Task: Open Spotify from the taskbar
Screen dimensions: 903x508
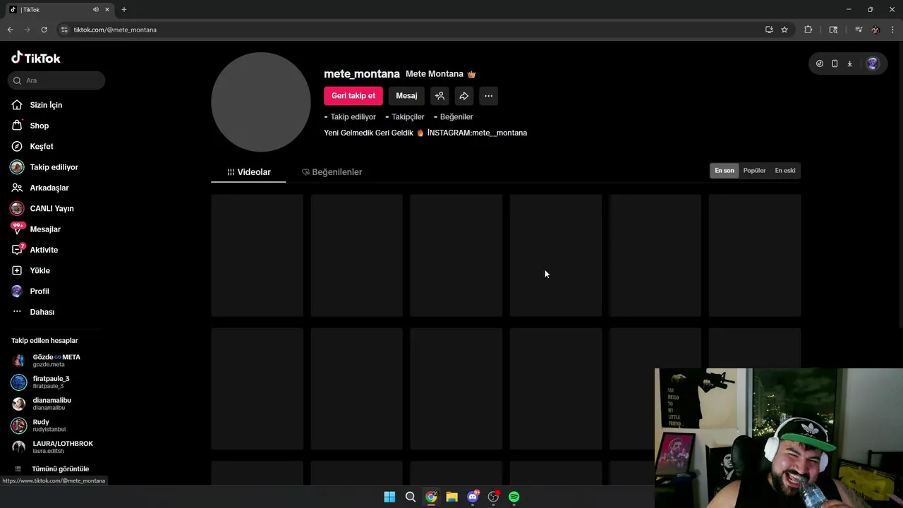Action: coord(514,497)
